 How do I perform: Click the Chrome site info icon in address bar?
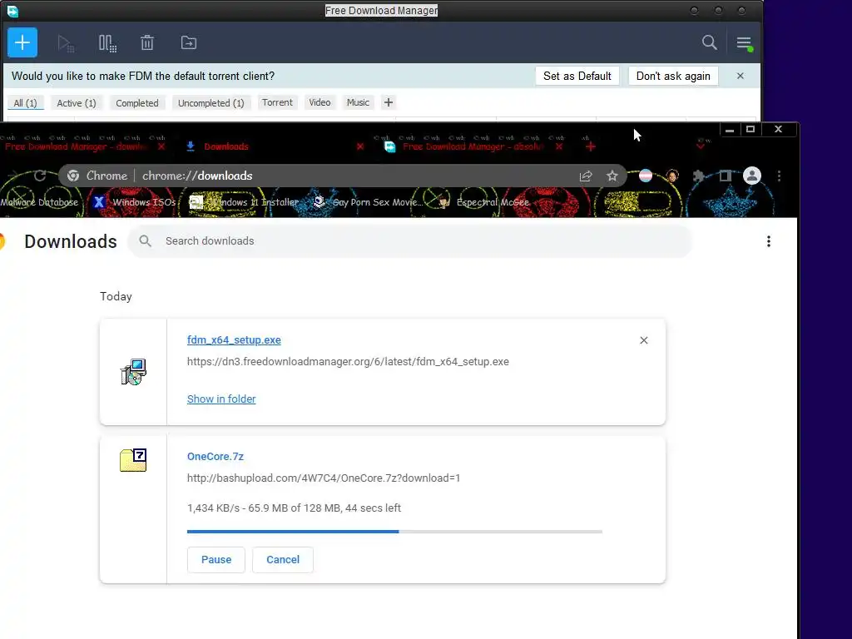coord(73,176)
